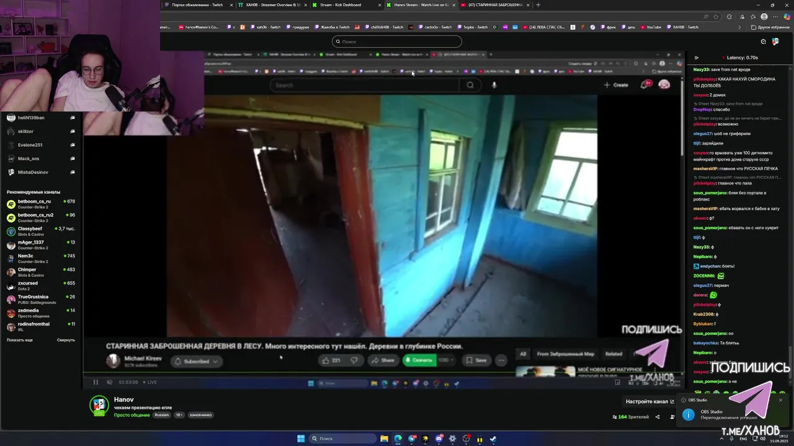The image size is (794, 446).
Task: Open recommended channel Nem3c
Action: click(x=40, y=258)
